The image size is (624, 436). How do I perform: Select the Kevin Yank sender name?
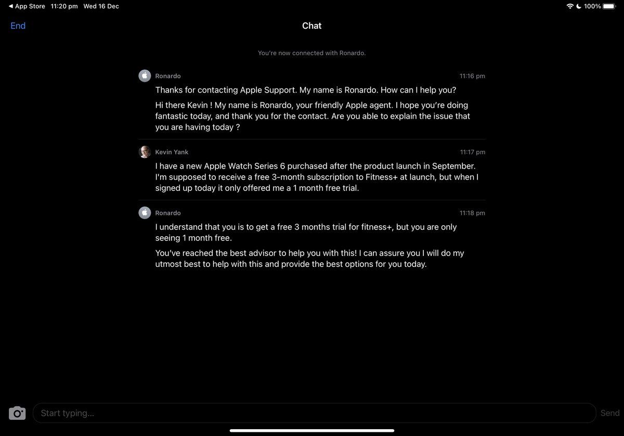[x=172, y=152]
